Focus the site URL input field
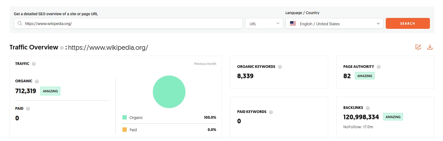Viewport: 443px width, 141px height. click(128, 24)
